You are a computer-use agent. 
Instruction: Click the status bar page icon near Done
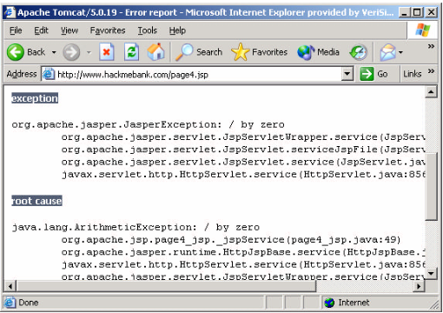10,303
